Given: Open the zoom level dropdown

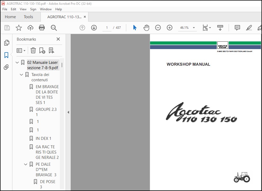Looking at the screenshot, I should [x=194, y=28].
